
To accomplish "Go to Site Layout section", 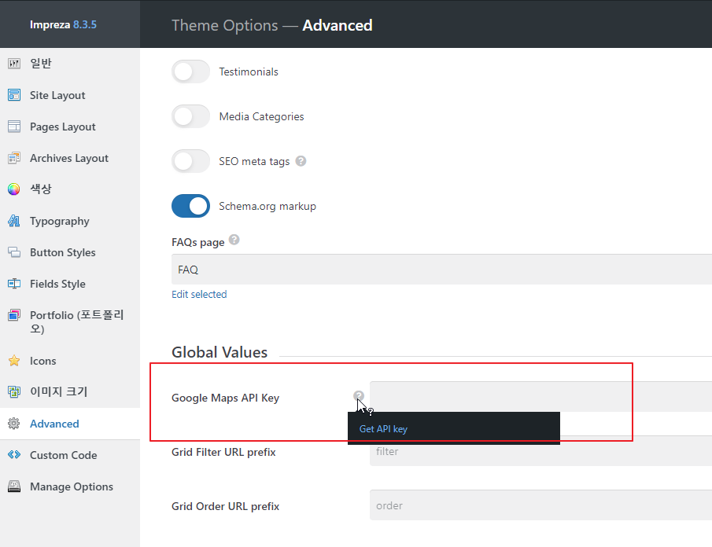I will click(70, 95).
